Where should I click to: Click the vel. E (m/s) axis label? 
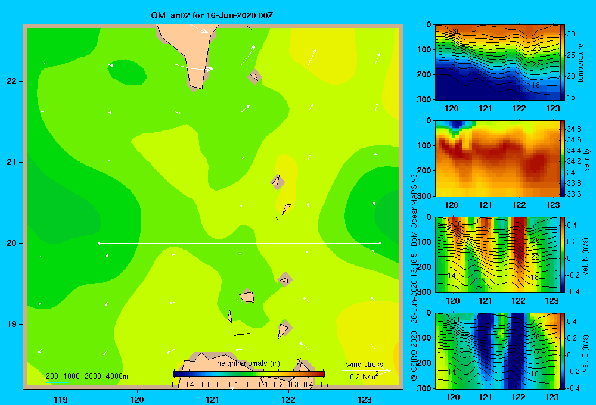click(x=585, y=353)
